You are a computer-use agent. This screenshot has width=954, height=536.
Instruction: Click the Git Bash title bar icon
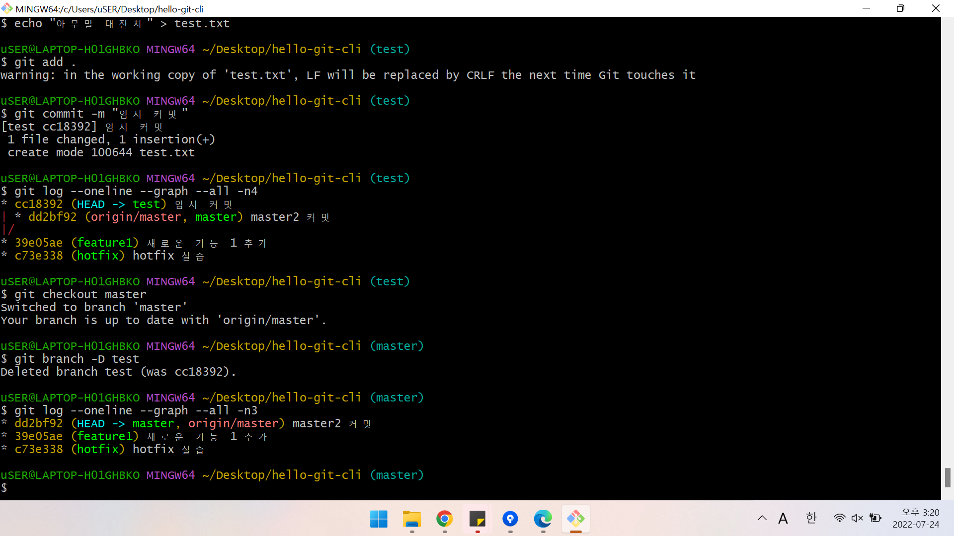pyautogui.click(x=7, y=8)
